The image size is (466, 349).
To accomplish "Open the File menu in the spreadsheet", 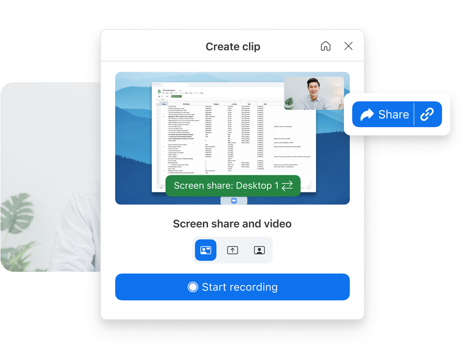I will [x=164, y=93].
